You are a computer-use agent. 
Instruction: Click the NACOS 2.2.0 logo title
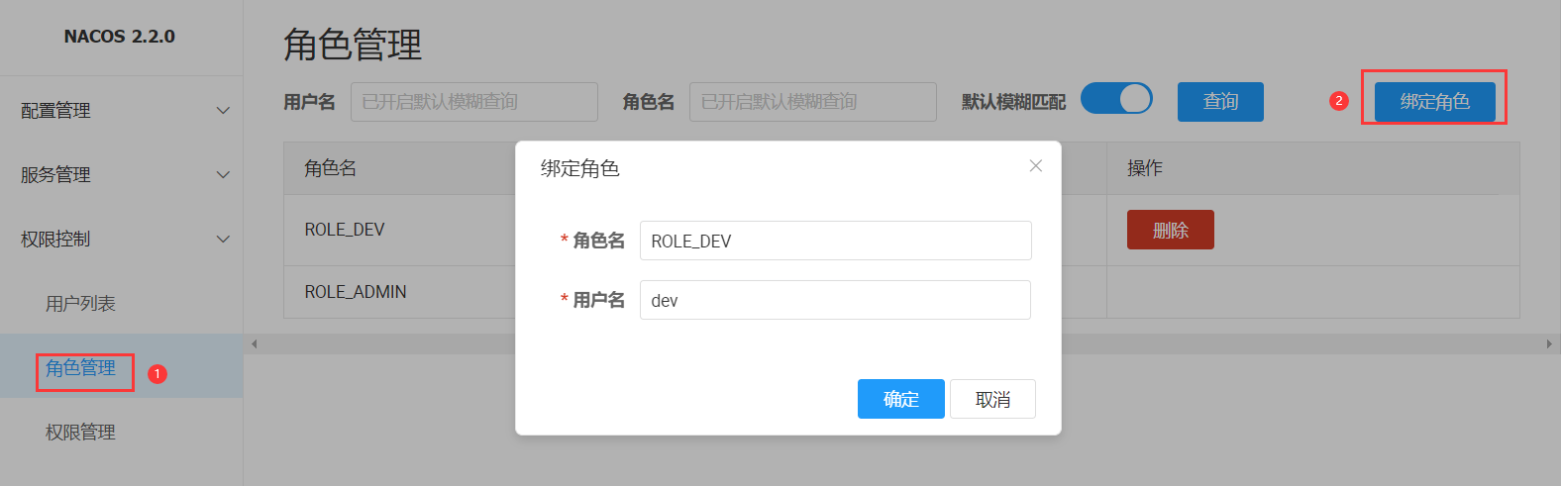(120, 37)
